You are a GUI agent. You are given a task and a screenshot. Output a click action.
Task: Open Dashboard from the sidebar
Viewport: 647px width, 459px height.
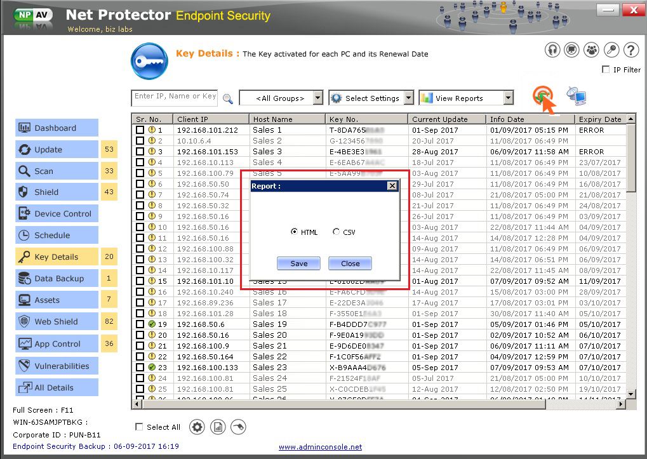pos(57,128)
